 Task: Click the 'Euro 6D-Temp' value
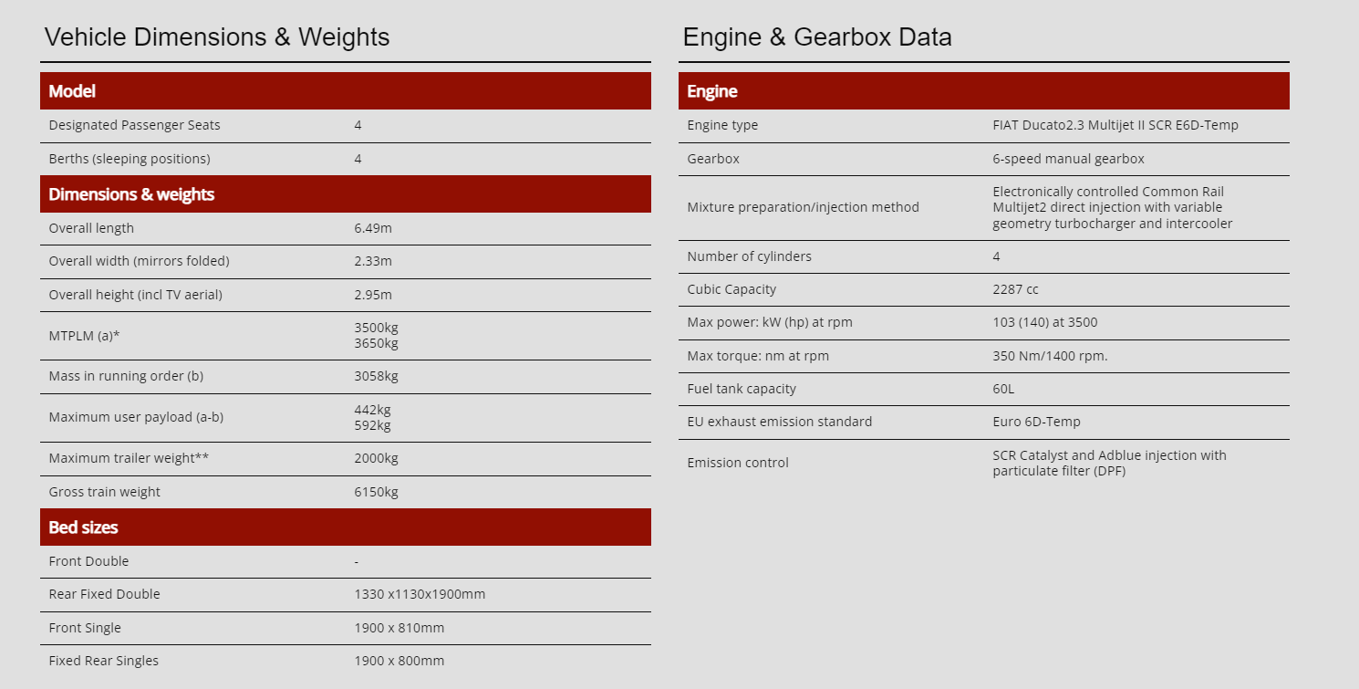(x=1036, y=422)
